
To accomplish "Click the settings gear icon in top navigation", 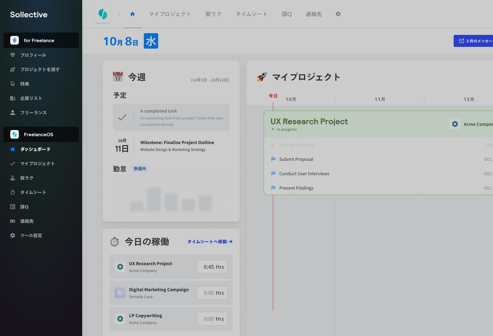I will (x=338, y=14).
